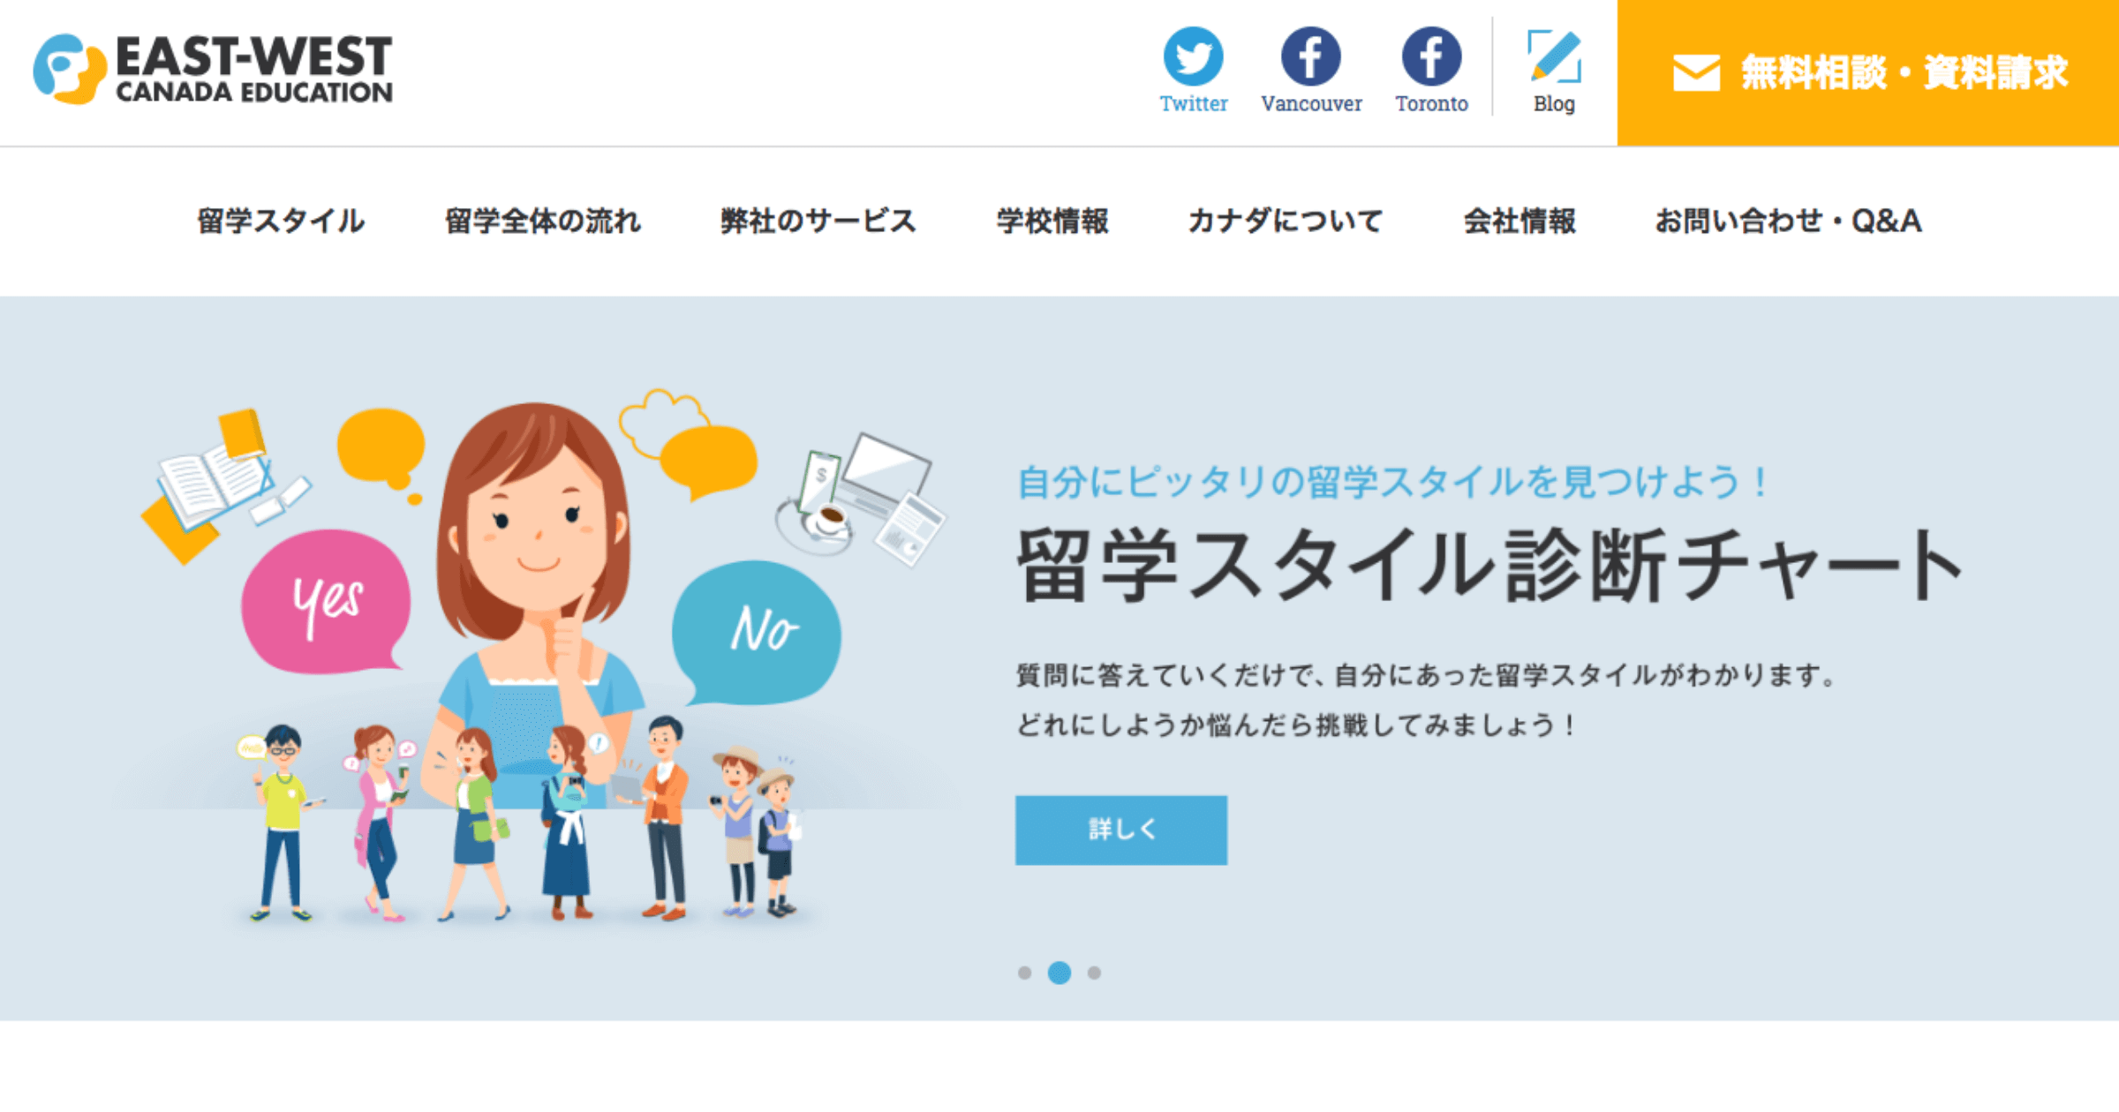Image resolution: width=2119 pixels, height=1112 pixels.
Task: Open the Twitter bird icon link
Action: pos(1193,56)
